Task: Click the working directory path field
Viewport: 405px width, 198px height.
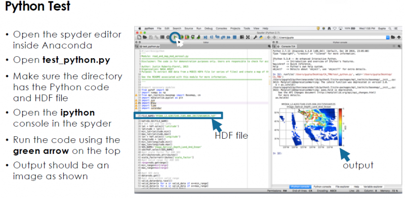Action: (332, 37)
